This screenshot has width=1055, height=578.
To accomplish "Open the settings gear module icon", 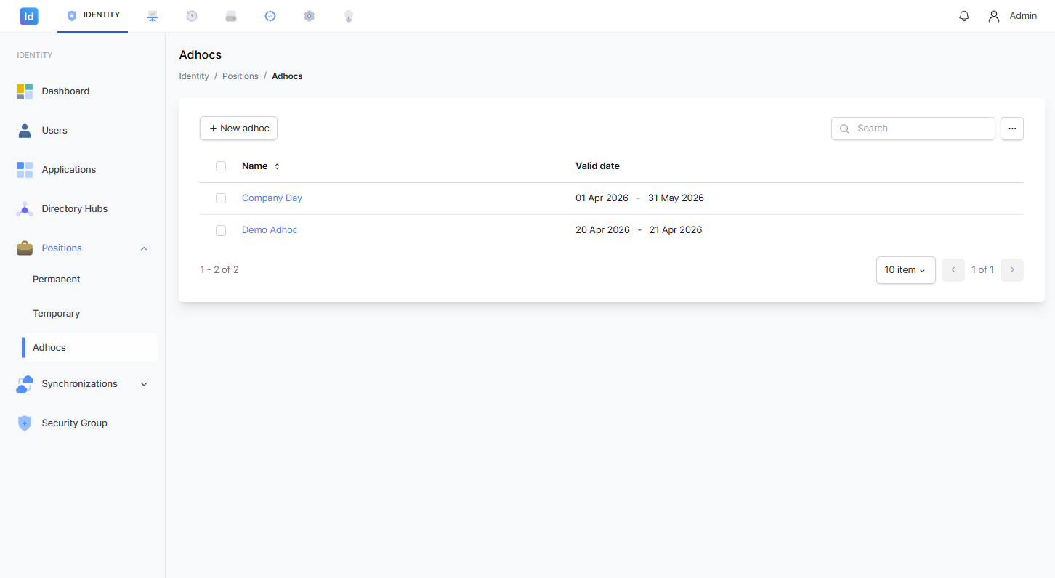I will pyautogui.click(x=310, y=16).
